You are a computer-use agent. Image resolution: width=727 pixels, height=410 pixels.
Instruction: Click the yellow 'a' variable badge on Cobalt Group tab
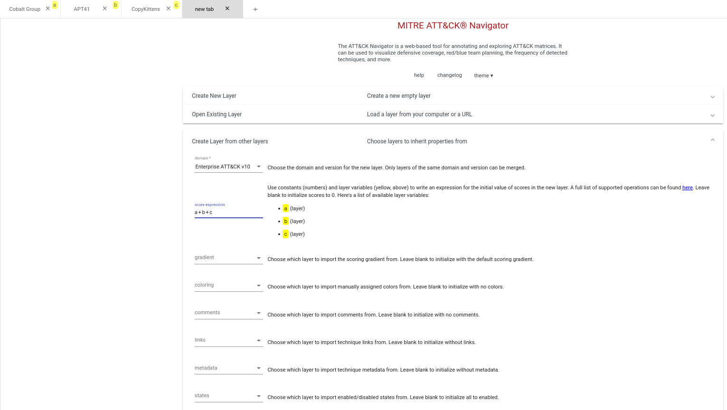(x=55, y=5)
